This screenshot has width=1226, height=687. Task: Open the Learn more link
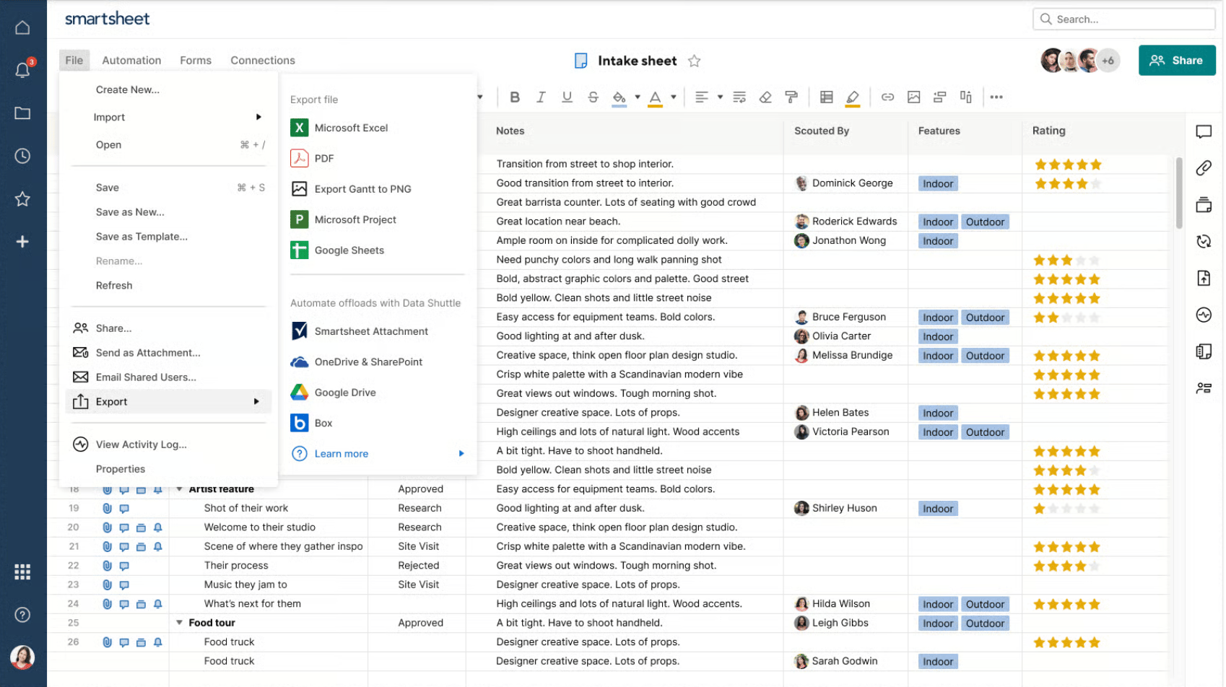coord(341,454)
